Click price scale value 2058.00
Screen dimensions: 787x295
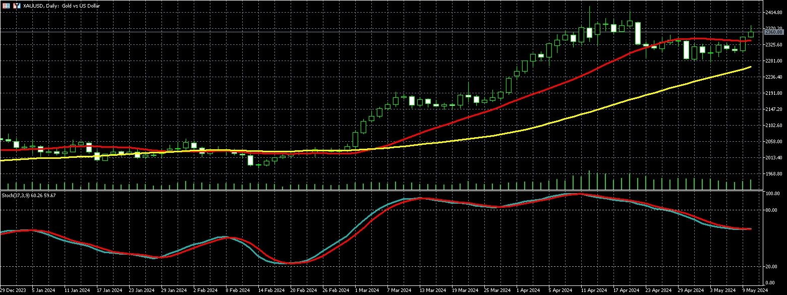click(x=773, y=142)
